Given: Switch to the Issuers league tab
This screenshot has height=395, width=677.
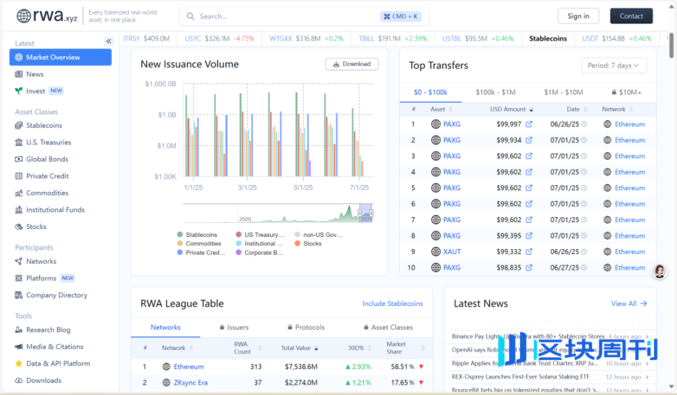Looking at the screenshot, I should tap(234, 327).
